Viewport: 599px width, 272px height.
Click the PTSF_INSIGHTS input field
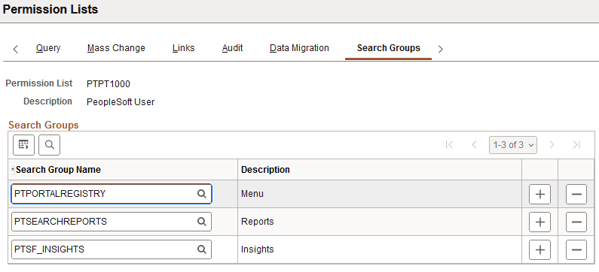pos(112,249)
